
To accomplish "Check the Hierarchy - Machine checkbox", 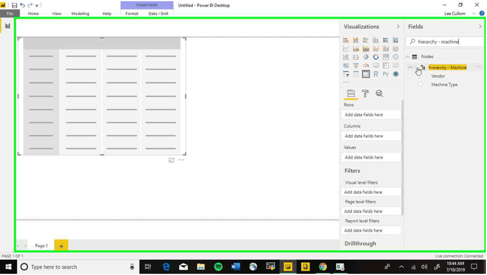I will click(418, 67).
